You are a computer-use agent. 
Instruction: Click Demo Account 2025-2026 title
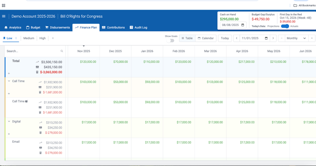[33, 16]
